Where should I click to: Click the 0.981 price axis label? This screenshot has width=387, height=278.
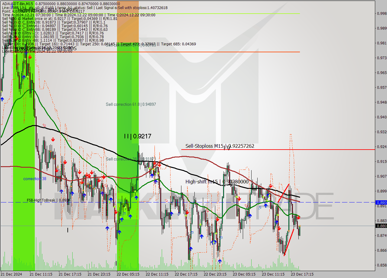tap(382, 43)
